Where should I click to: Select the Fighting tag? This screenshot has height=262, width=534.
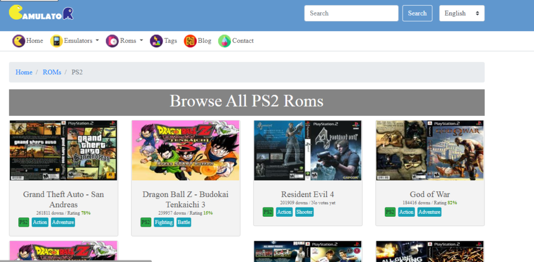coord(164,222)
